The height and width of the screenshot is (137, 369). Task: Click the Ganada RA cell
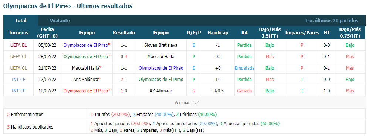pyautogui.click(x=244, y=91)
